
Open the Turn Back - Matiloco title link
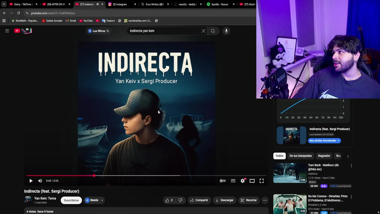(x=324, y=167)
